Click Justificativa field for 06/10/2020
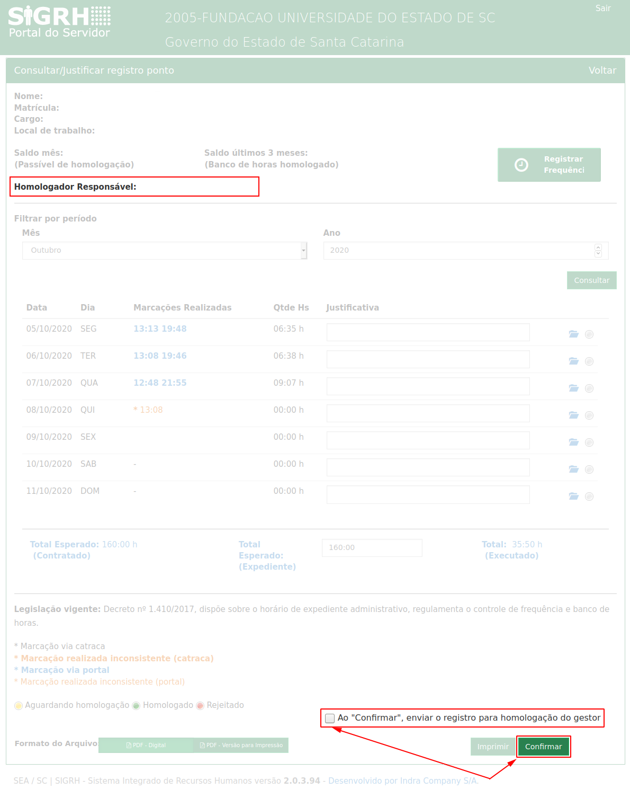Image resolution: width=630 pixels, height=789 pixels. 428,359
